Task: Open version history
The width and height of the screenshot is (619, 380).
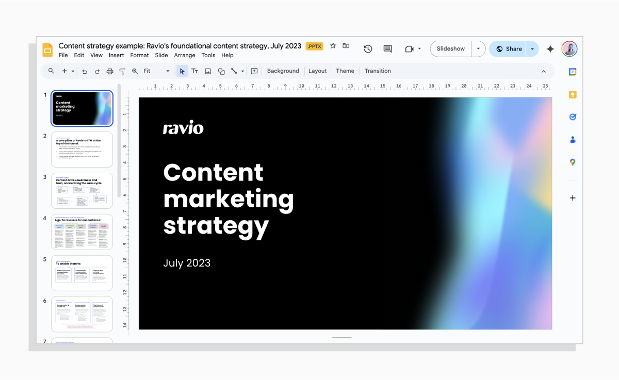Action: click(368, 48)
